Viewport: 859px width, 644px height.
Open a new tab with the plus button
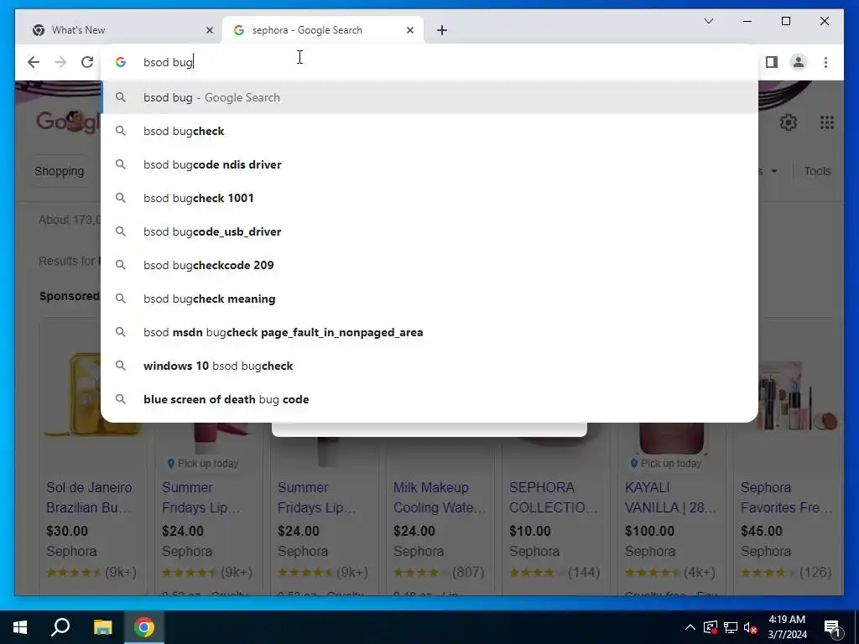[442, 30]
